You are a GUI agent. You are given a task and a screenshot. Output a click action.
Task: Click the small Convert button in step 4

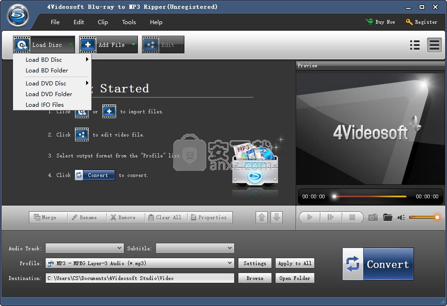pyautogui.click(x=95, y=175)
